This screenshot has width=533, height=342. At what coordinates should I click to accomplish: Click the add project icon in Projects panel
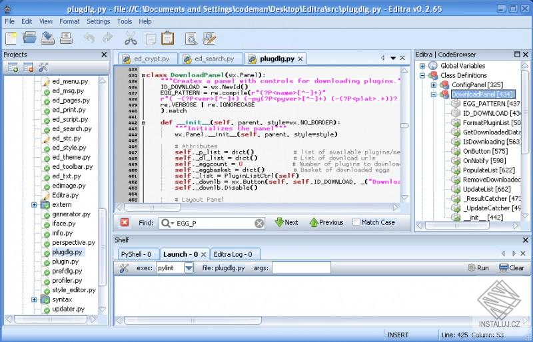13,67
